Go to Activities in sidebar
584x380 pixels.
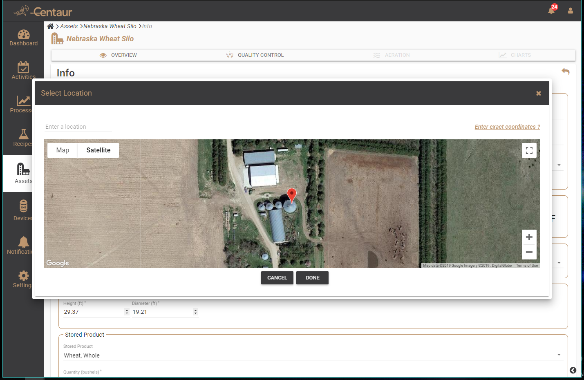(x=23, y=67)
